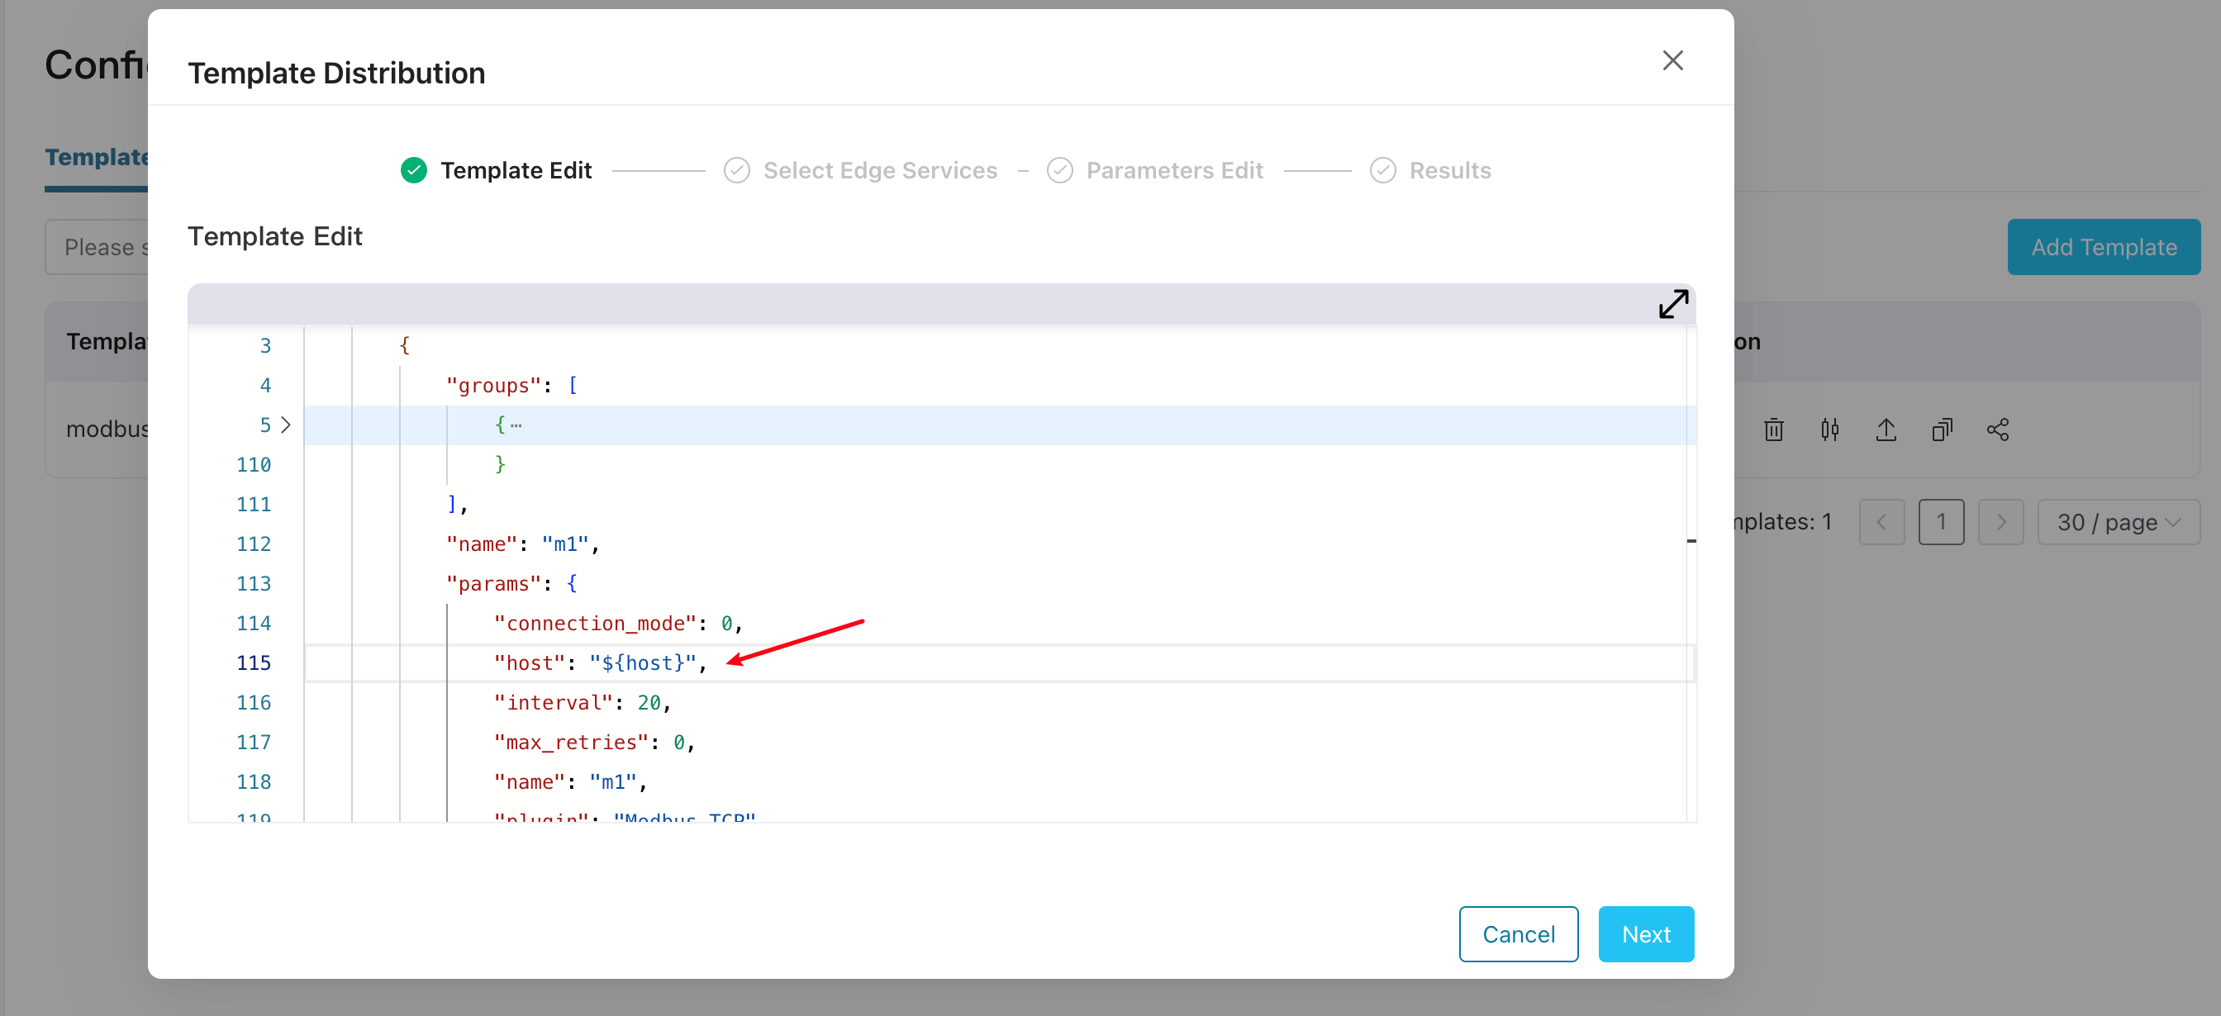Viewport: 2221px width, 1016px height.
Task: Close the Template Distribution dialog
Action: pyautogui.click(x=1672, y=60)
